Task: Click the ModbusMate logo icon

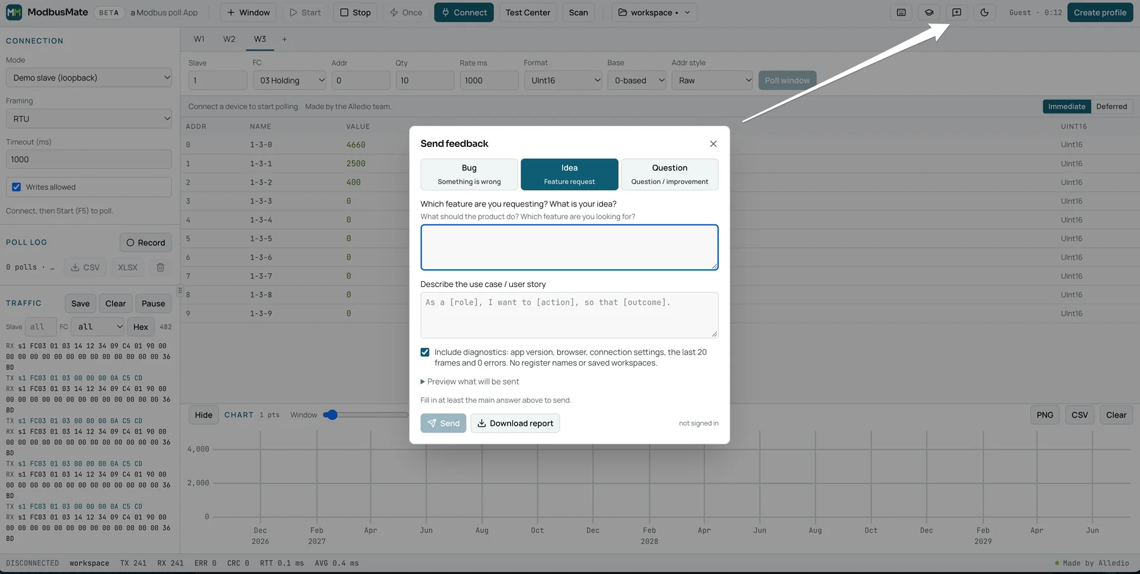Action: pyautogui.click(x=14, y=12)
